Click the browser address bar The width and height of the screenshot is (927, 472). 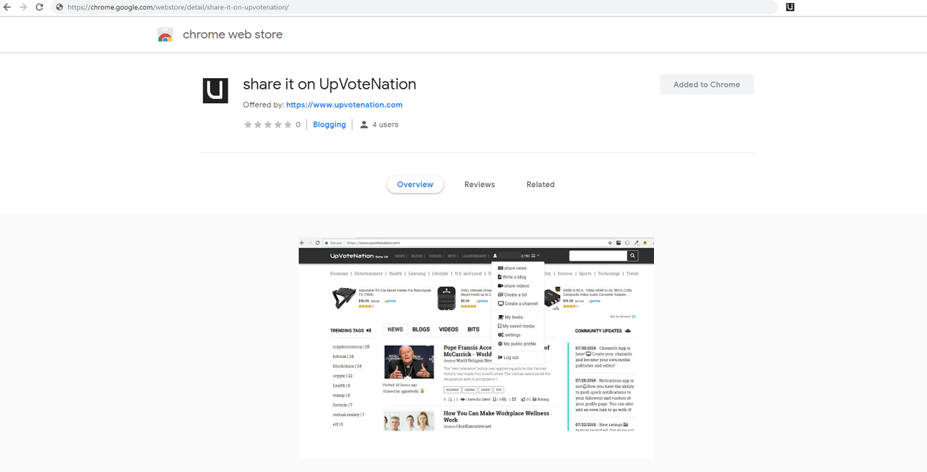pos(252,7)
